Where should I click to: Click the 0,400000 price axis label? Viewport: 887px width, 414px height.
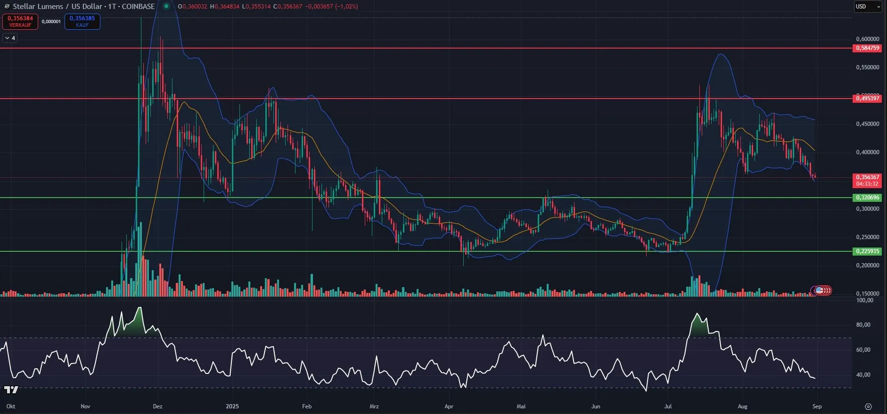pos(867,152)
